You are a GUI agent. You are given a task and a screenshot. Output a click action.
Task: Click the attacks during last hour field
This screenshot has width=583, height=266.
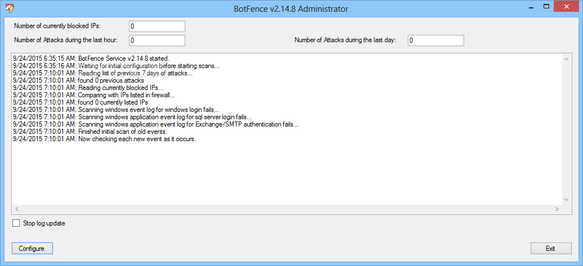tap(157, 40)
